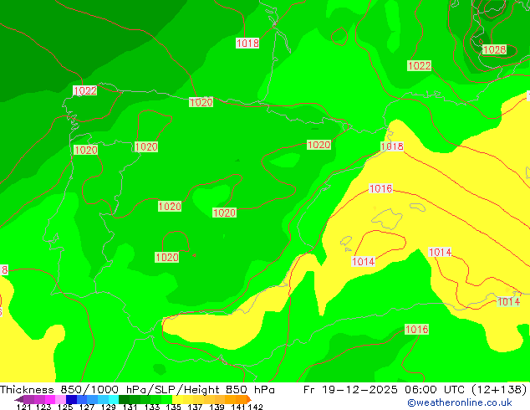Screen dimensions: 530x410
Task: Pick the cyan legend swatch above 129
Action: (x=114, y=399)
